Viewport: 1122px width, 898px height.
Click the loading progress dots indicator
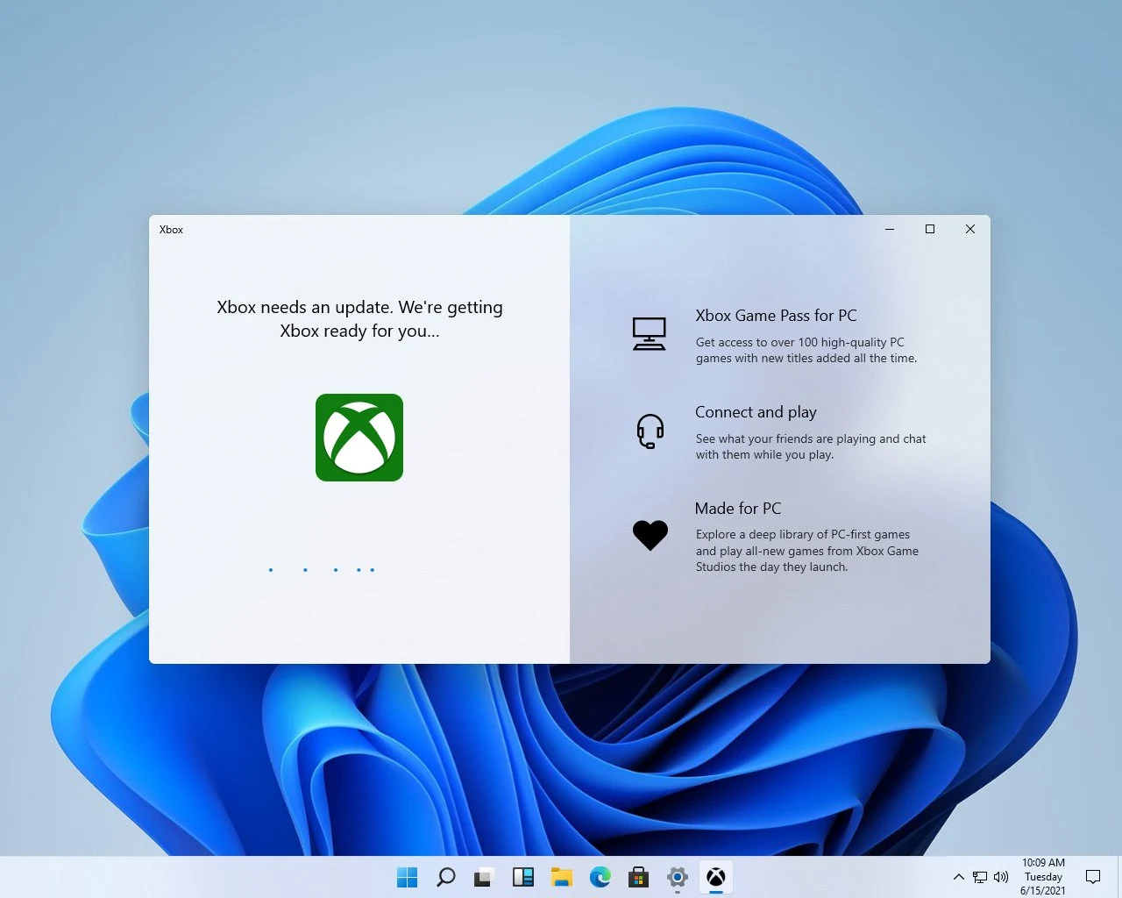[x=320, y=569]
